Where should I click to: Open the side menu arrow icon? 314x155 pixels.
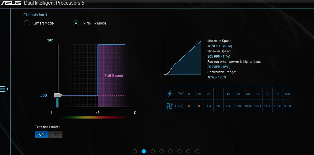tap(4, 89)
